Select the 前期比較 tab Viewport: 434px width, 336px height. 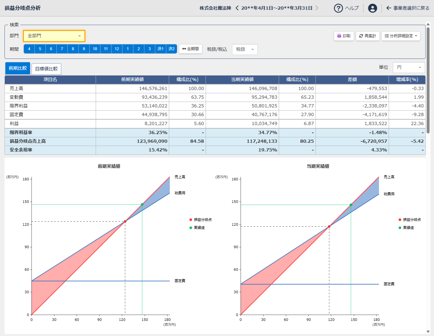pyautogui.click(x=18, y=68)
